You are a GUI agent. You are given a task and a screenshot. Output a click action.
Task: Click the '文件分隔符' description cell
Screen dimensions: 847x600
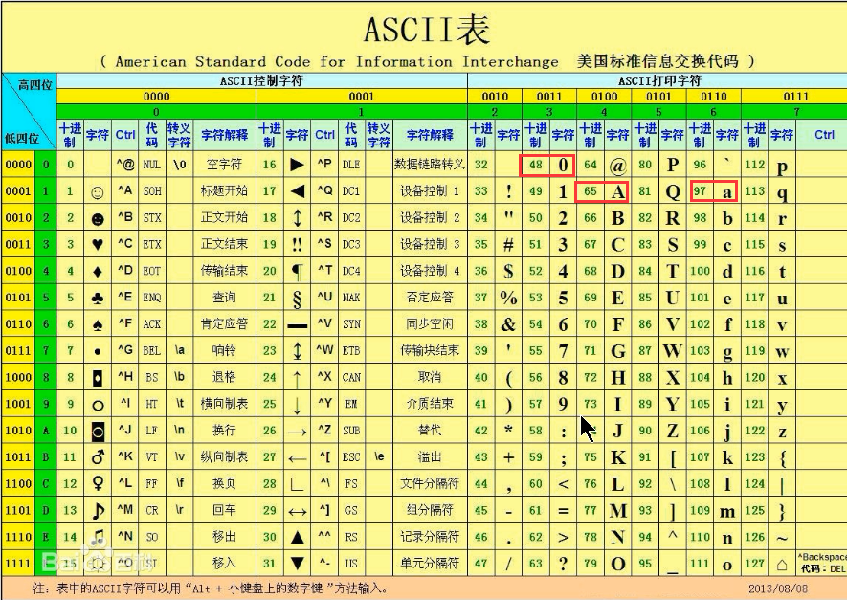click(430, 483)
